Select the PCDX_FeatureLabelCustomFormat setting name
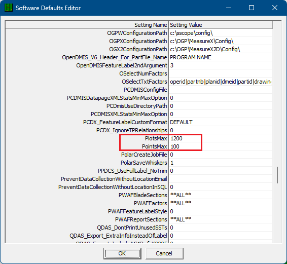 coord(125,122)
